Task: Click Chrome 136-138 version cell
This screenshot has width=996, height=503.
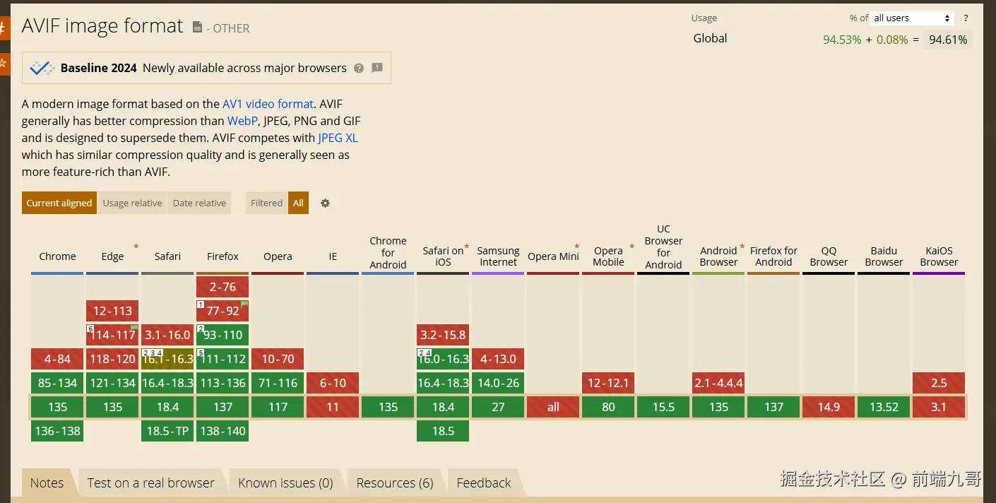Action: pyautogui.click(x=57, y=431)
